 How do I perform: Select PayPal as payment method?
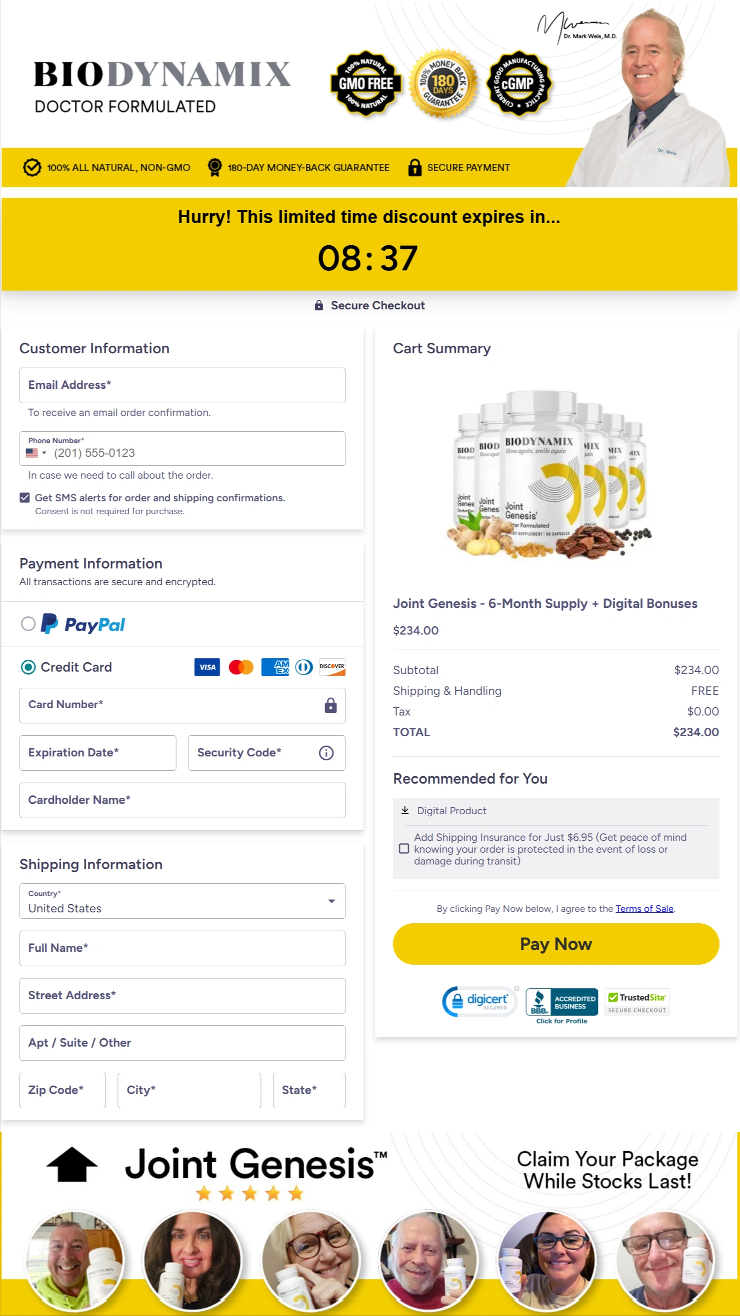click(29, 624)
